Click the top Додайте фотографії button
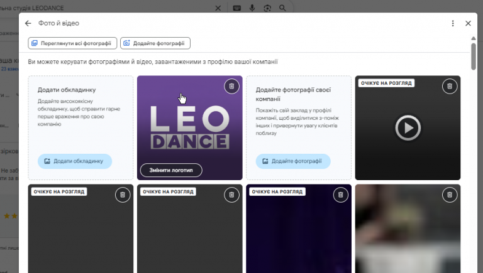 (x=155, y=43)
